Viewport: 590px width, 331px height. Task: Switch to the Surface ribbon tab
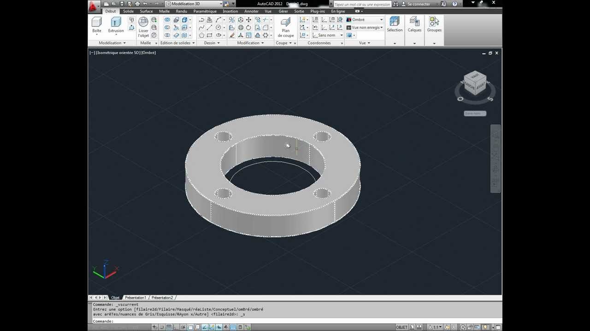pos(146,11)
